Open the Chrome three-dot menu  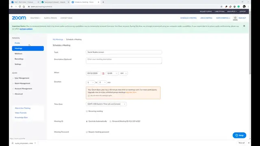[x=248, y=6]
